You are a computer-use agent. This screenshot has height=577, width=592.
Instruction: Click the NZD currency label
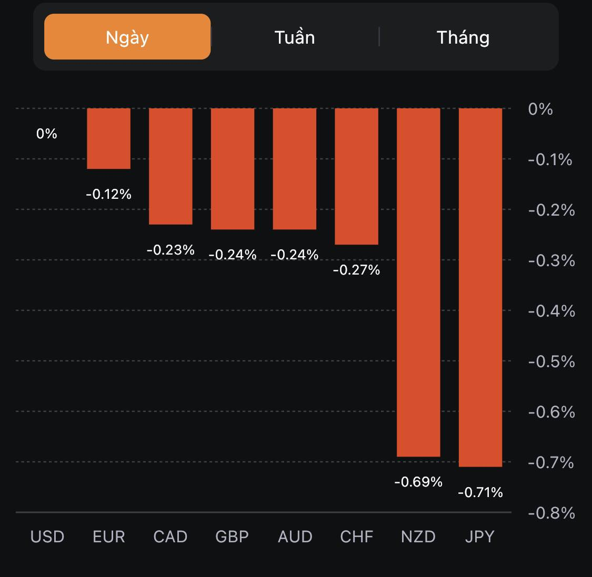[x=418, y=536]
